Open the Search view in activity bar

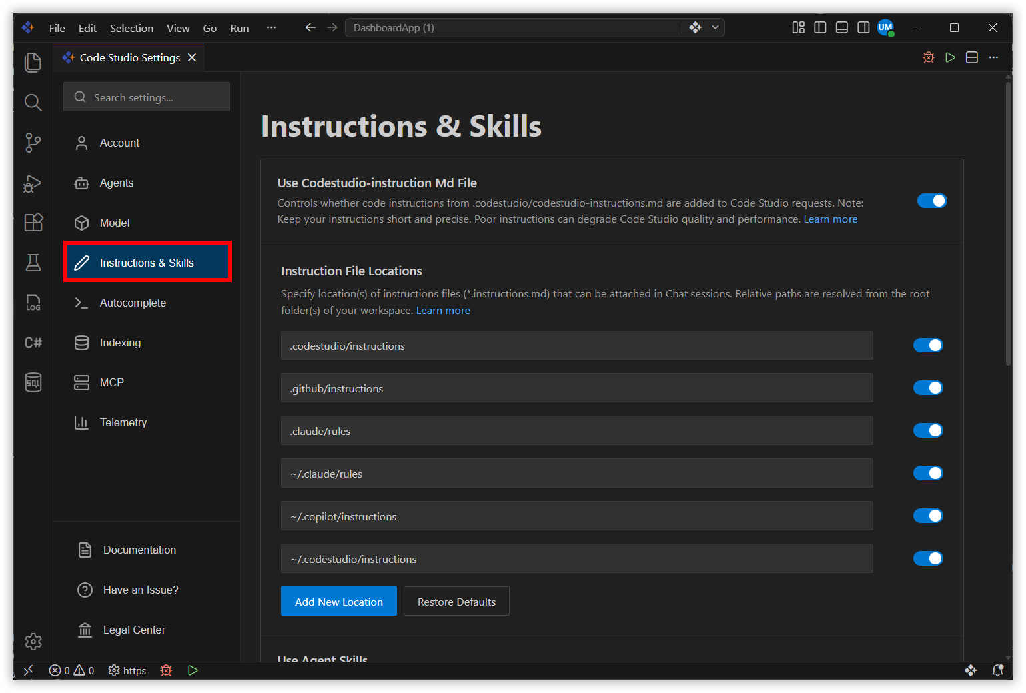pos(33,102)
